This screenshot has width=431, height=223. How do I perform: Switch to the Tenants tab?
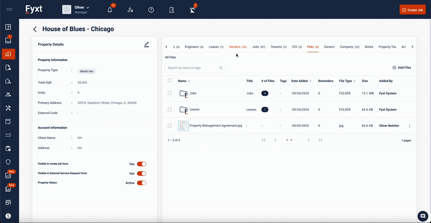[x=279, y=47]
